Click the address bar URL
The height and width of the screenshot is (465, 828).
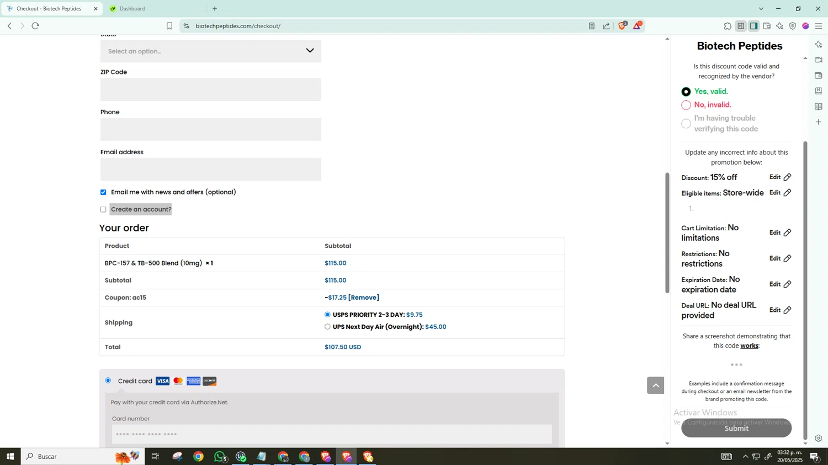coord(238,26)
